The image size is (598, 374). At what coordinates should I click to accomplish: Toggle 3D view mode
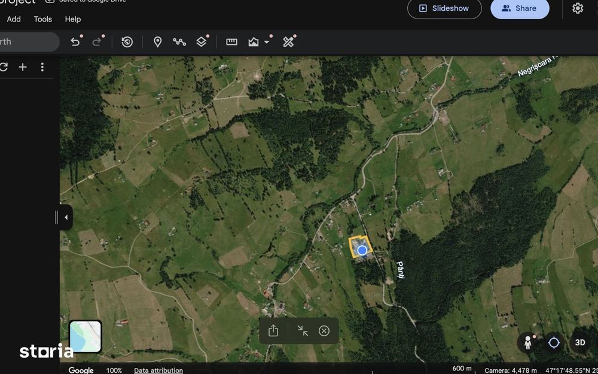click(x=579, y=342)
